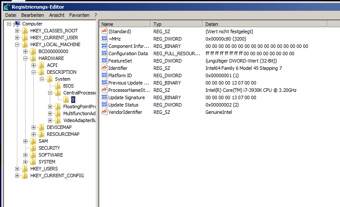Click the REG_FULL_RESOUR... type cell
The width and height of the screenshot is (340, 207).
coord(177,53)
